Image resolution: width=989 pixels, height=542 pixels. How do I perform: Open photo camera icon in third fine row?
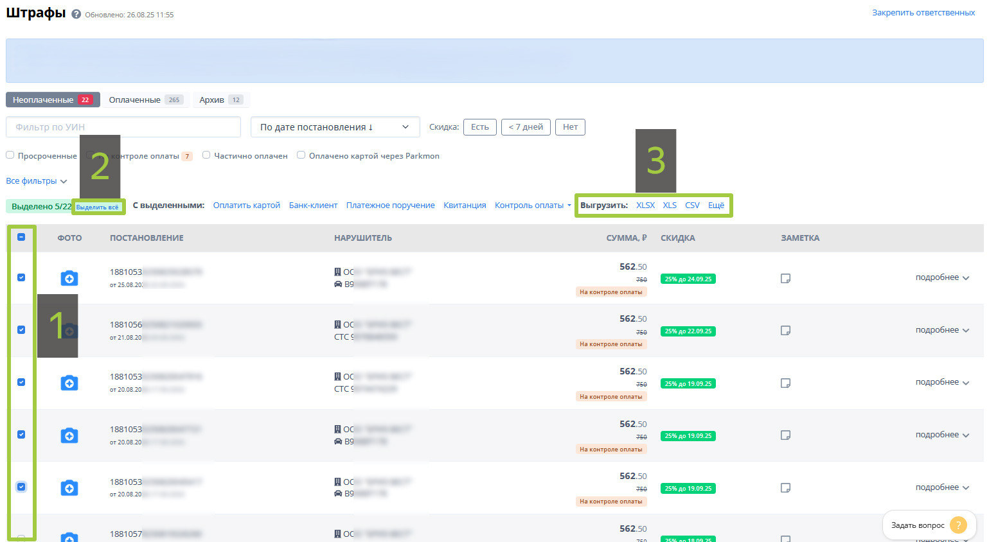[x=69, y=383]
